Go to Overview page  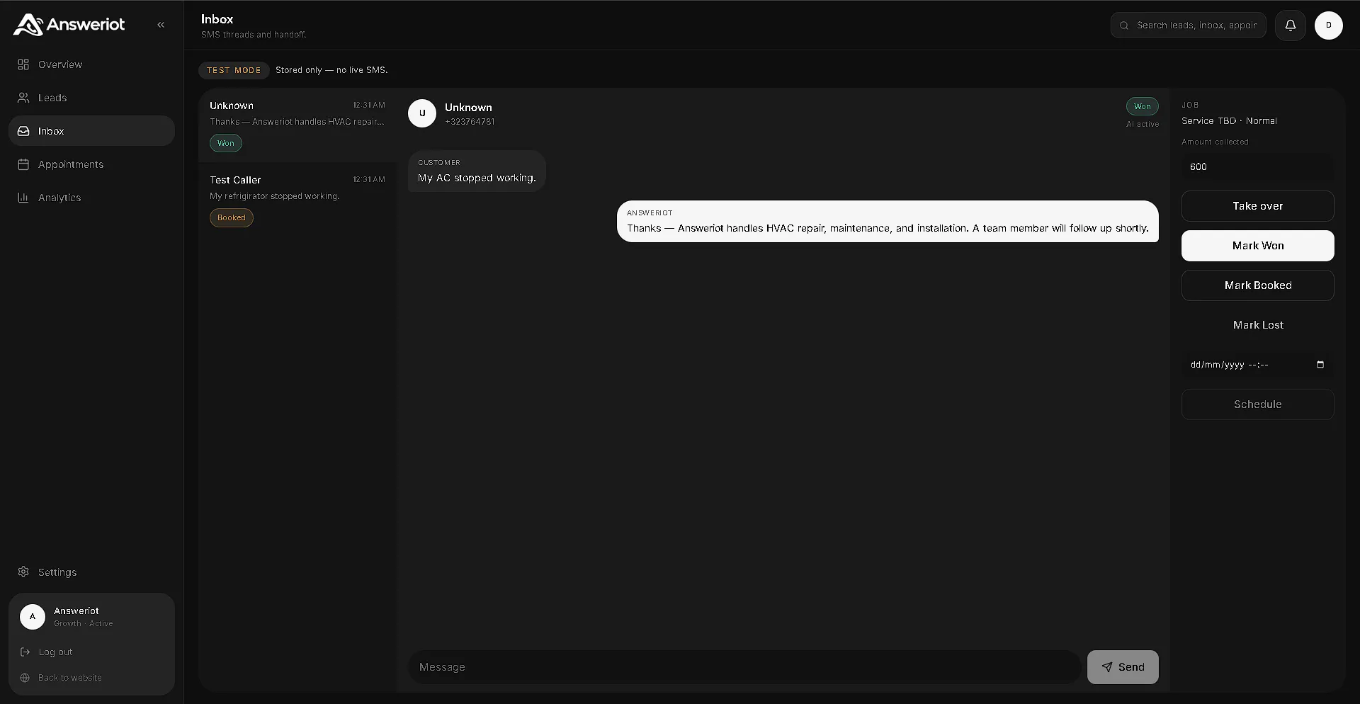click(91, 64)
